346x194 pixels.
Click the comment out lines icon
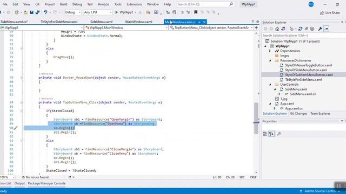(182, 12)
